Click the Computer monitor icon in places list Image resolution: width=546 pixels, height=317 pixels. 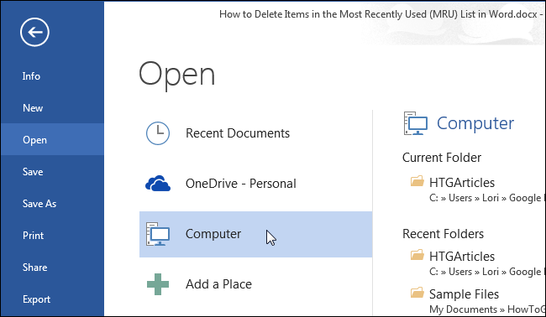click(x=158, y=234)
